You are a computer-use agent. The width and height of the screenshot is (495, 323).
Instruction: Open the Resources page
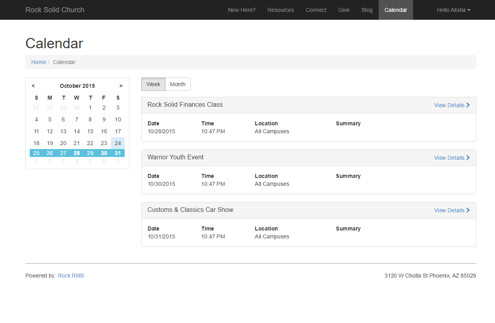(281, 10)
